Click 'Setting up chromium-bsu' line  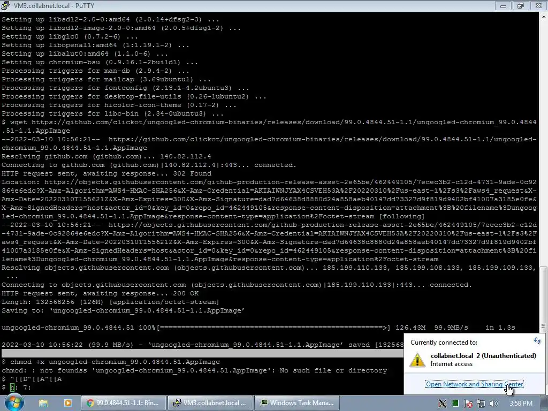[x=100, y=62]
